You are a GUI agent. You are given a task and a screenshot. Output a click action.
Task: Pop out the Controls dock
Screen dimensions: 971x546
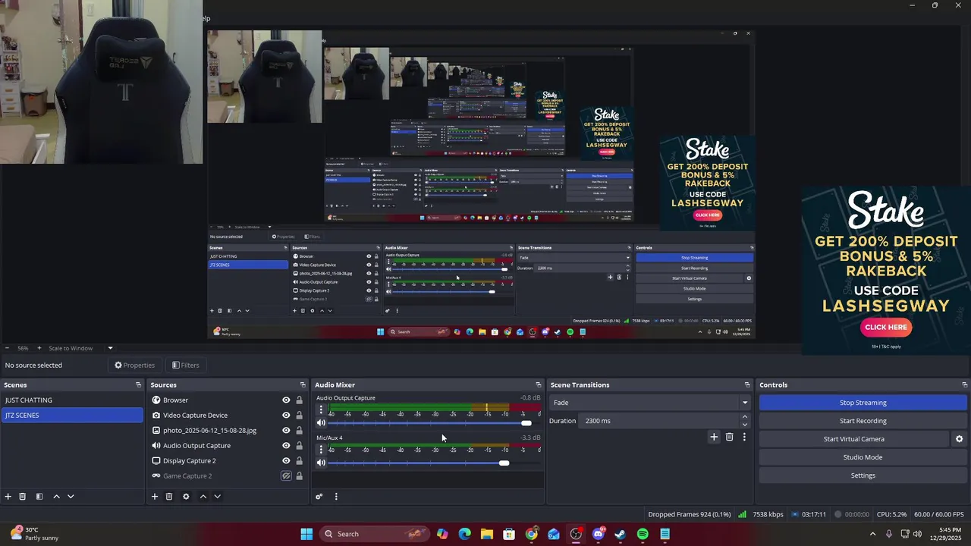point(964,385)
